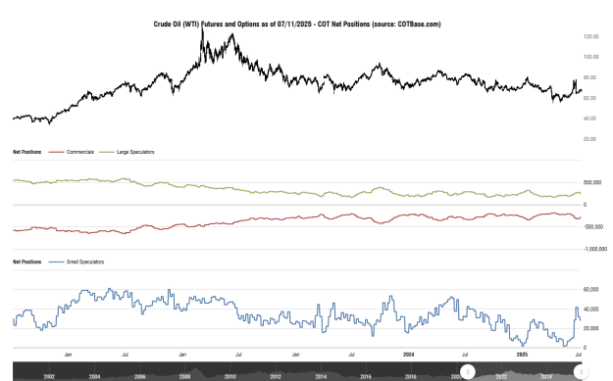Screen dimensions: 613x381
Task: Jump the navigator to year 2010
Action: coord(230,377)
